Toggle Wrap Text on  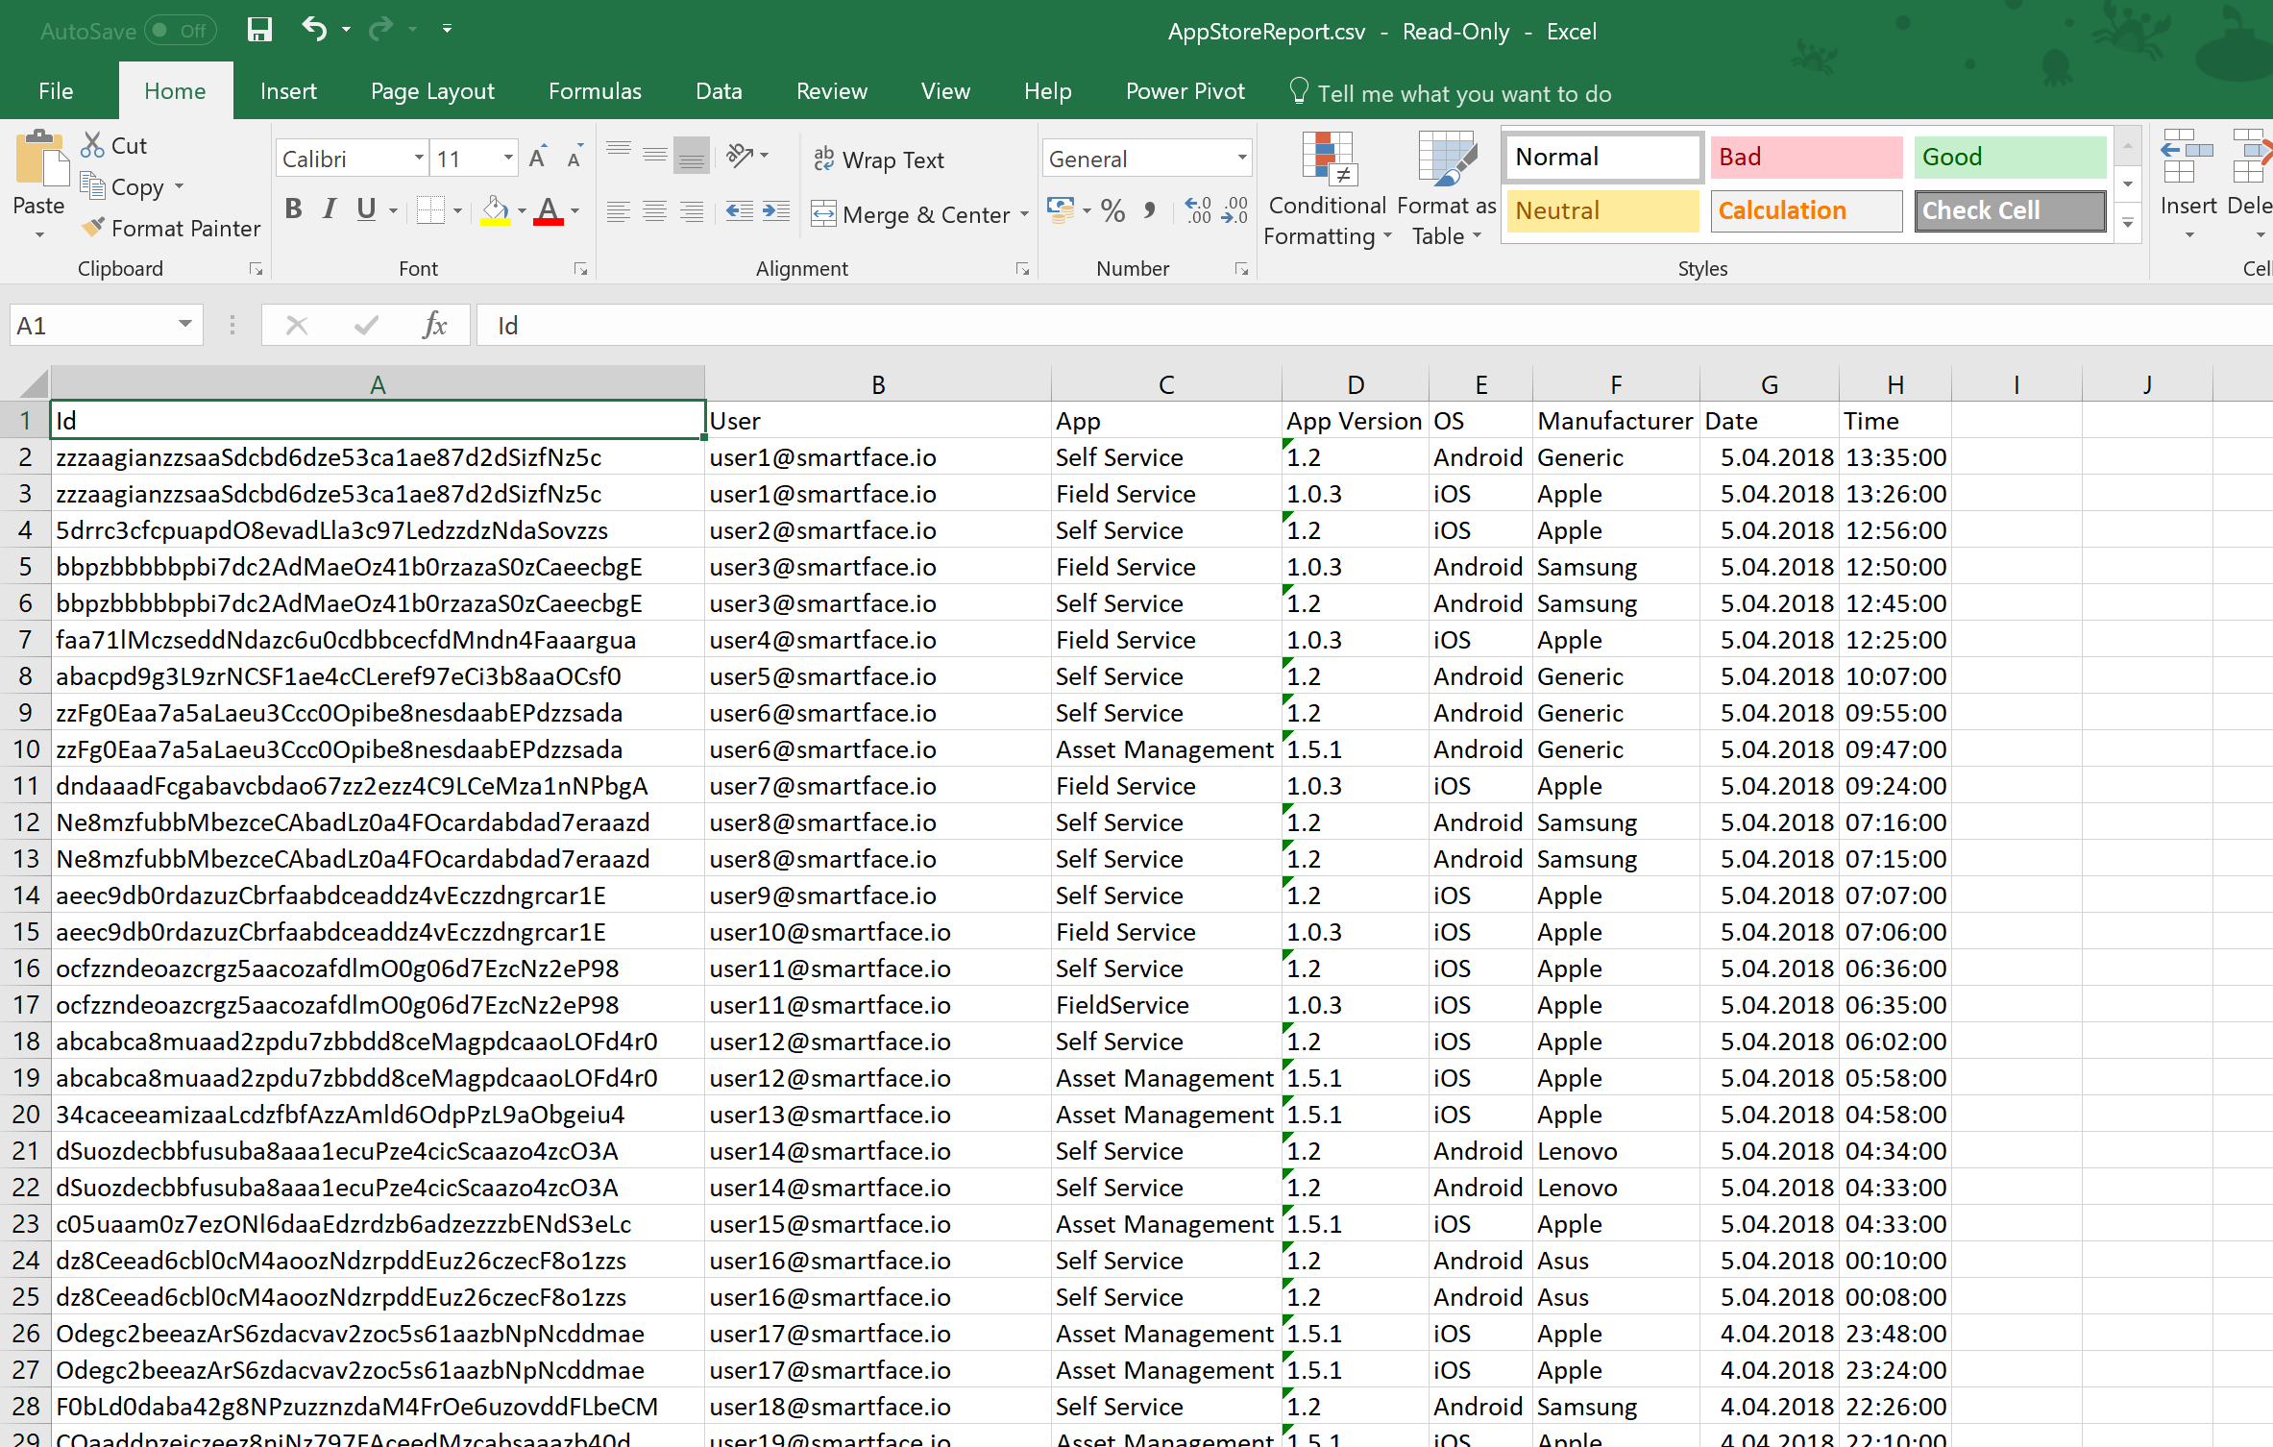(879, 159)
